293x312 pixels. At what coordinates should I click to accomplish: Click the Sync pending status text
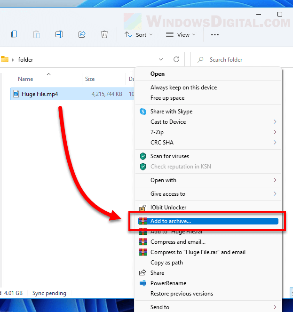click(49, 293)
